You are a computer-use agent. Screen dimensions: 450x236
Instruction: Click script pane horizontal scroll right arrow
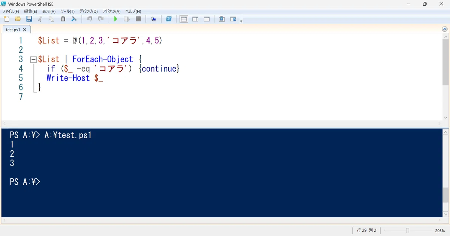pyautogui.click(x=440, y=124)
